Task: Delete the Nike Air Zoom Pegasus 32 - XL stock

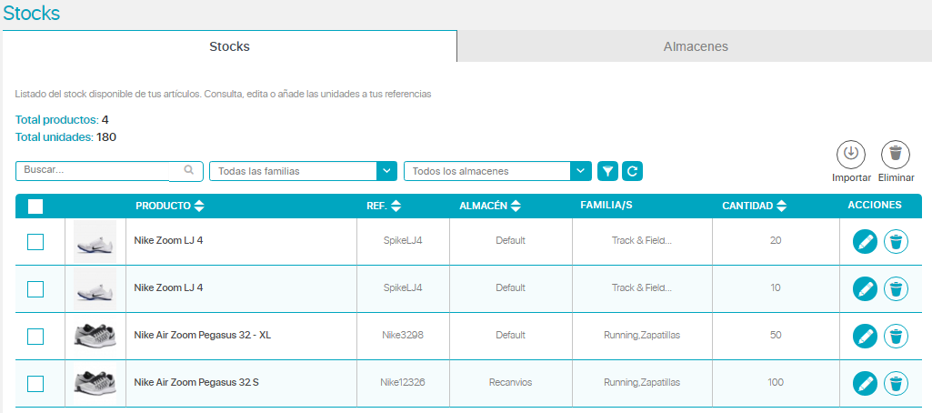Action: [x=896, y=337]
